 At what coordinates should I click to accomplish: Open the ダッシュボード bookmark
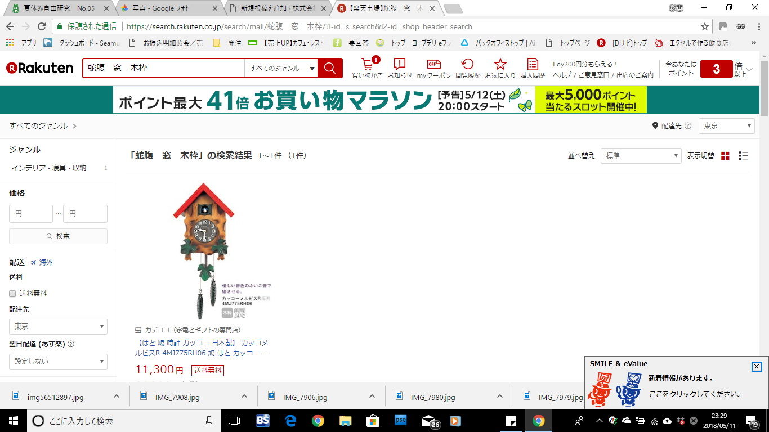tap(82, 43)
